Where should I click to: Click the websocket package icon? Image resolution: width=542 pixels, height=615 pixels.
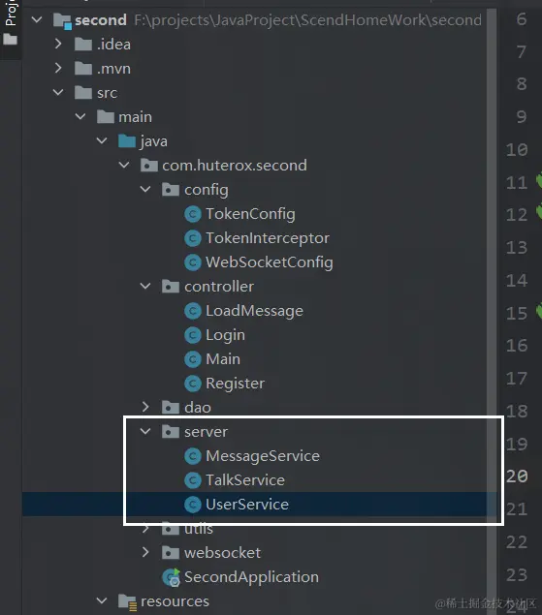tap(171, 553)
